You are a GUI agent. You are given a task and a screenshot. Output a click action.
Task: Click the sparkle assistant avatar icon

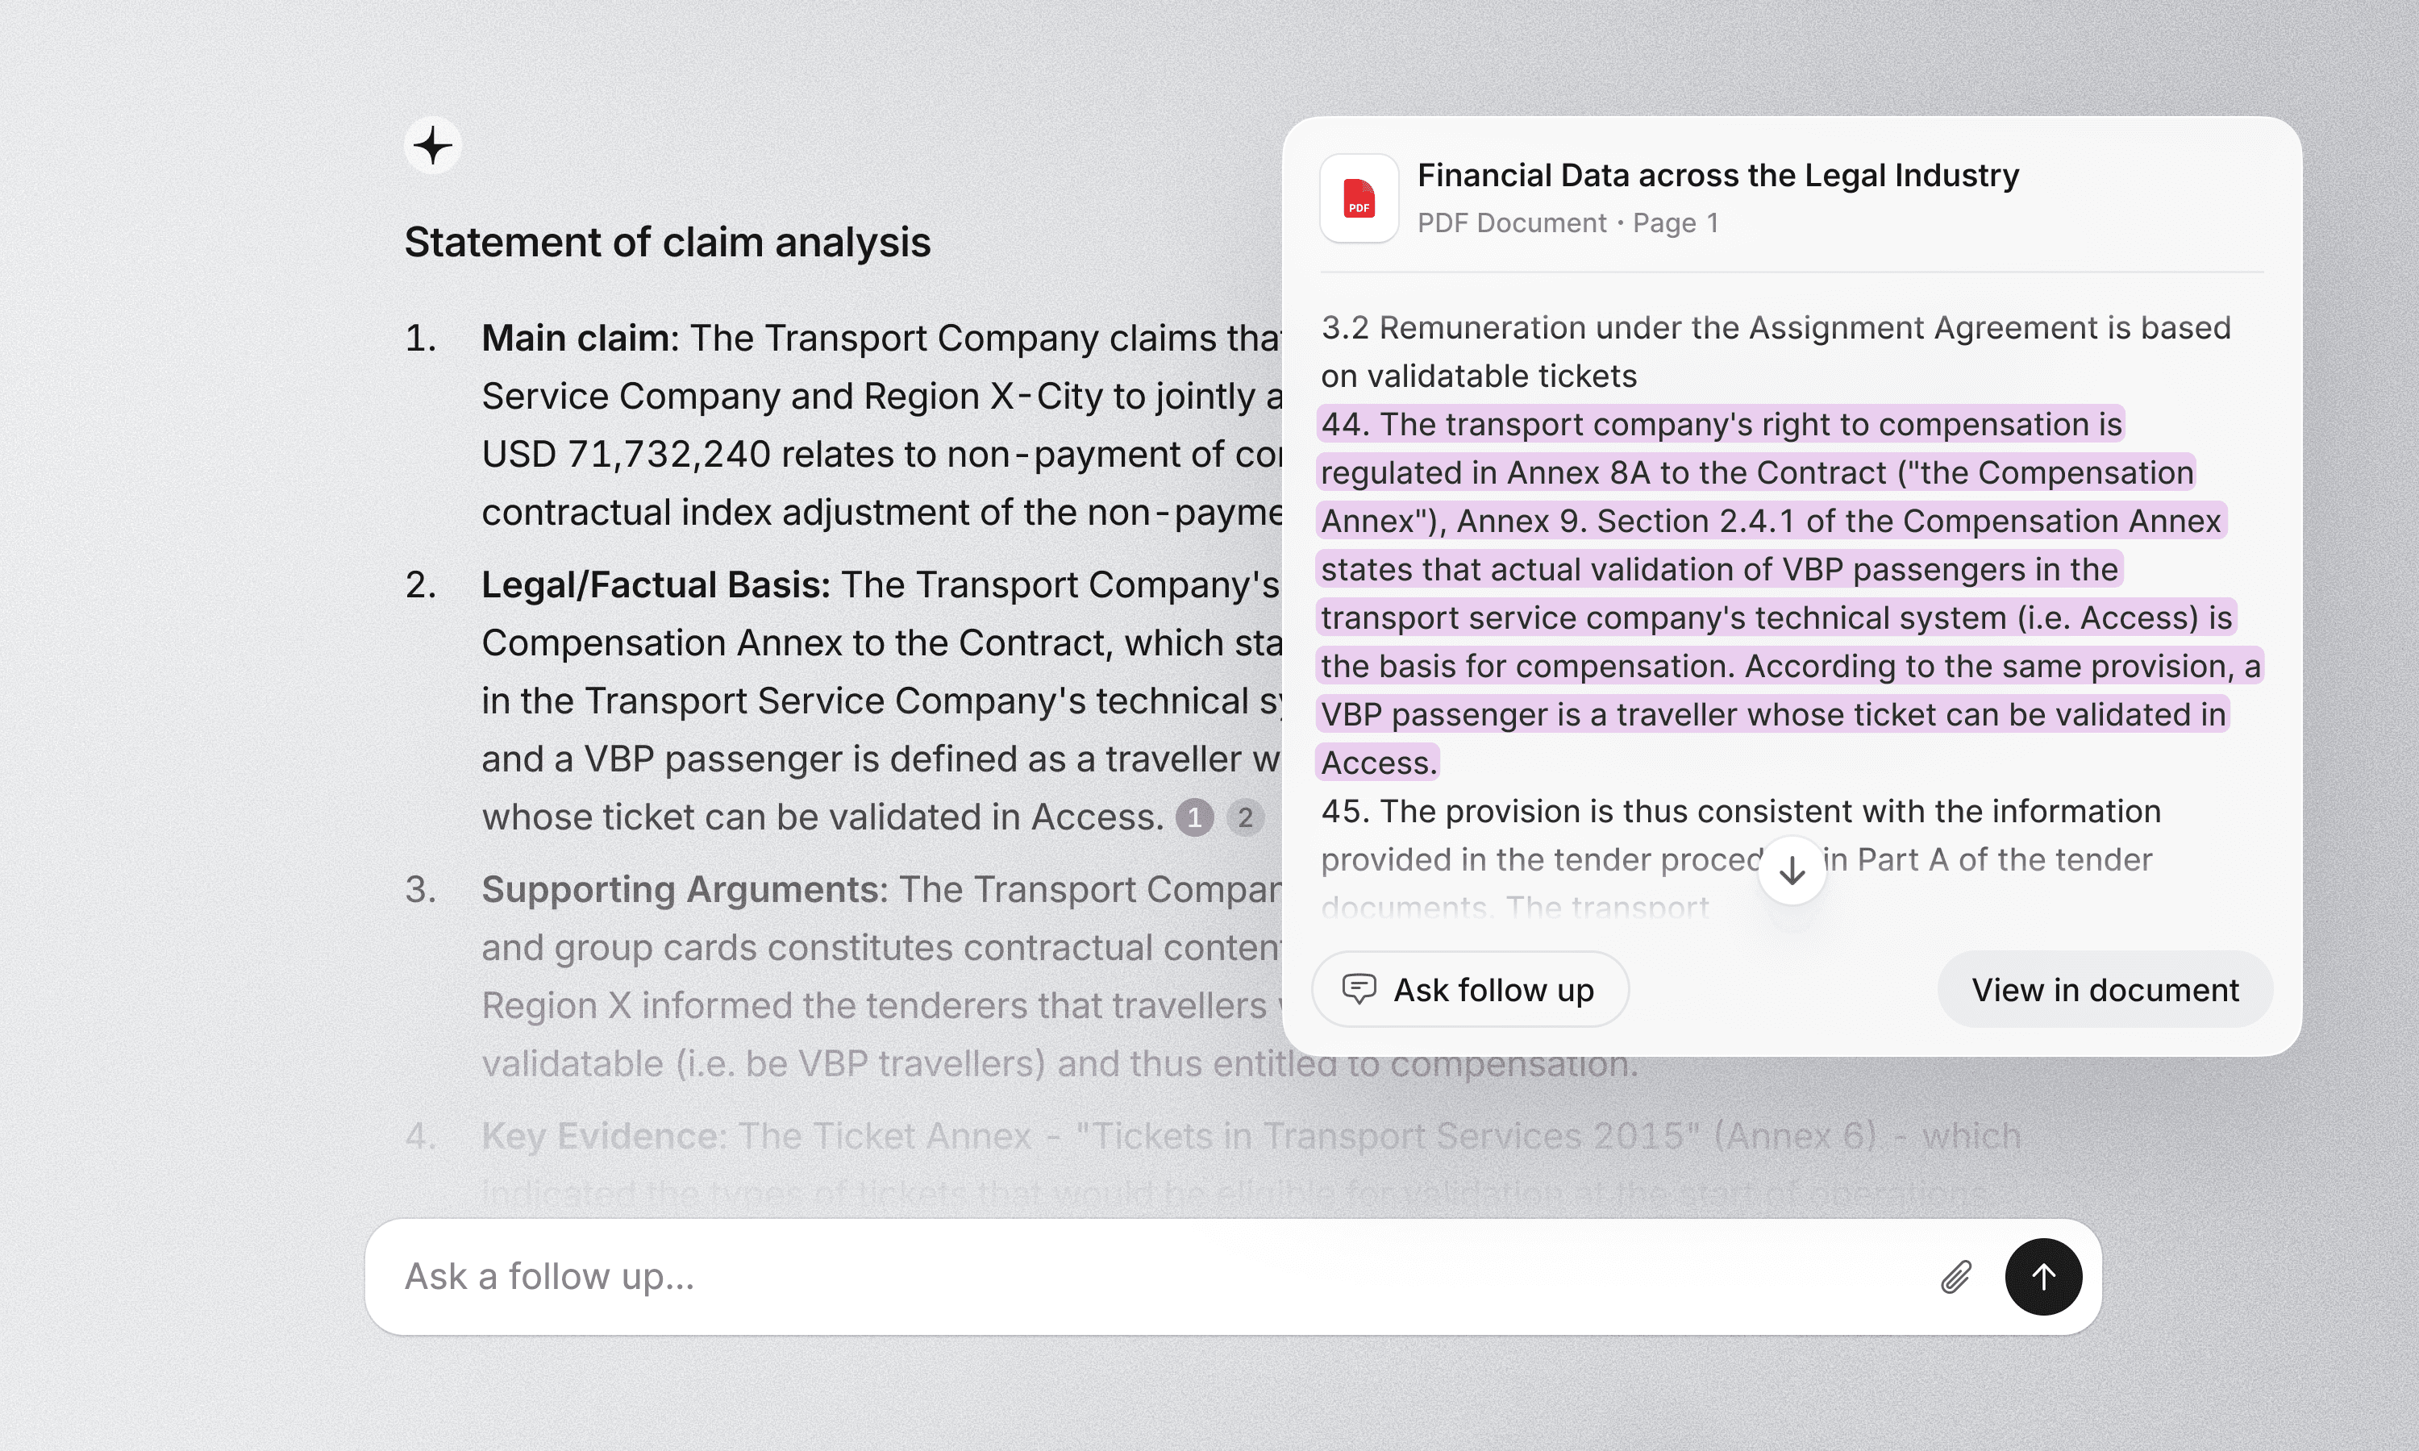432,147
